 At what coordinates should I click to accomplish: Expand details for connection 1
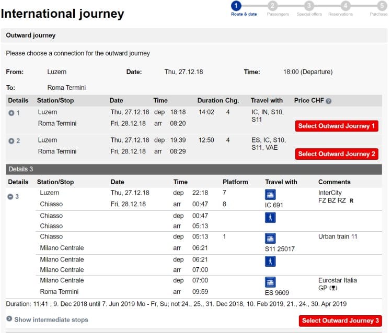tap(11, 113)
